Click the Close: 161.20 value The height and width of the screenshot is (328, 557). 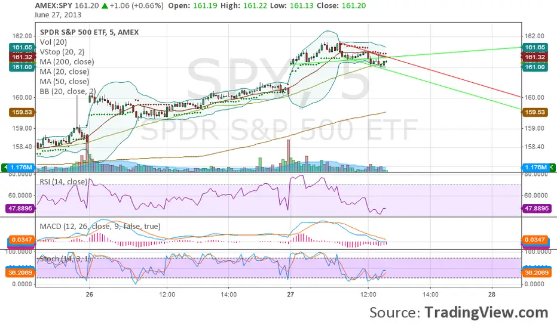coord(341,6)
